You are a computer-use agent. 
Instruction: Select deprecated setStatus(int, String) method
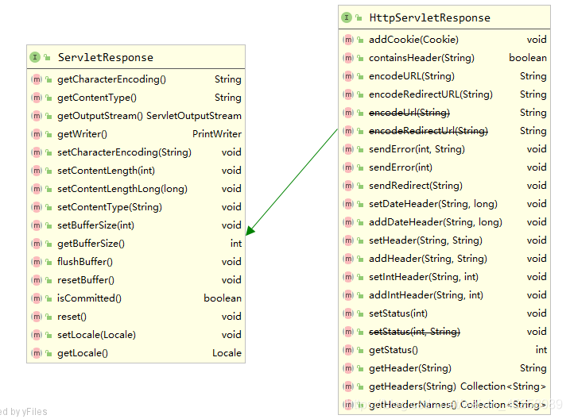tap(414, 332)
